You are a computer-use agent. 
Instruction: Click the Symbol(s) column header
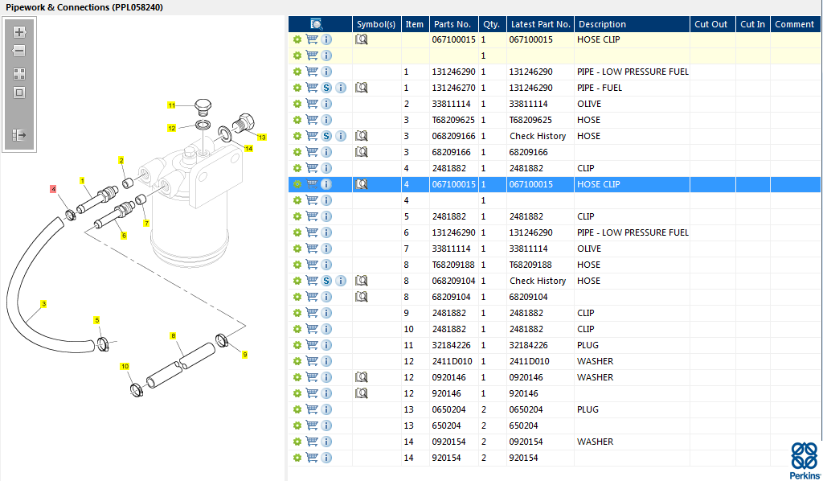point(376,24)
